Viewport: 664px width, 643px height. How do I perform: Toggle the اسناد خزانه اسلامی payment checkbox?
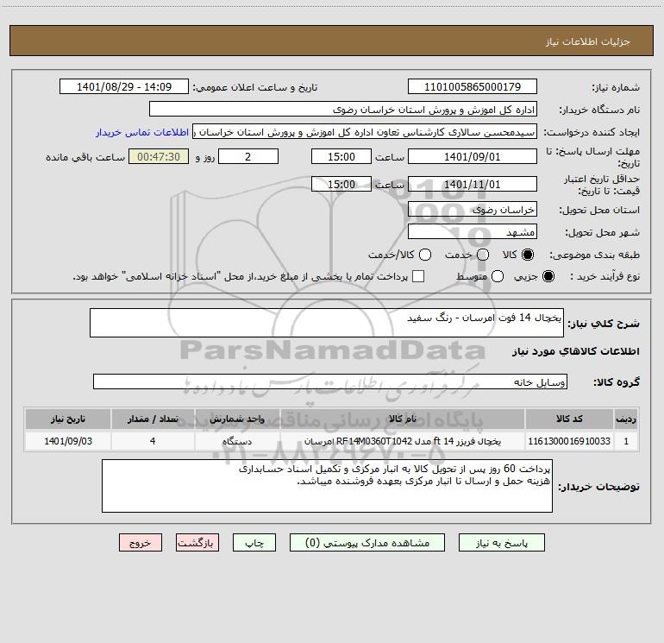coord(418,276)
